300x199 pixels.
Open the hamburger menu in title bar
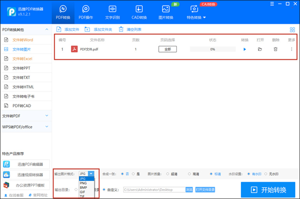click(272, 4)
